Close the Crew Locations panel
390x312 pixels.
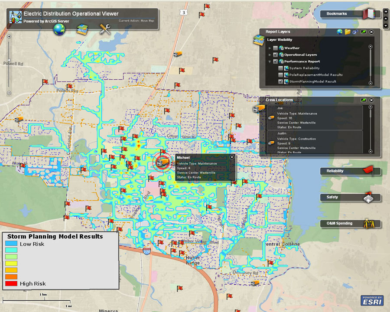[371, 100]
